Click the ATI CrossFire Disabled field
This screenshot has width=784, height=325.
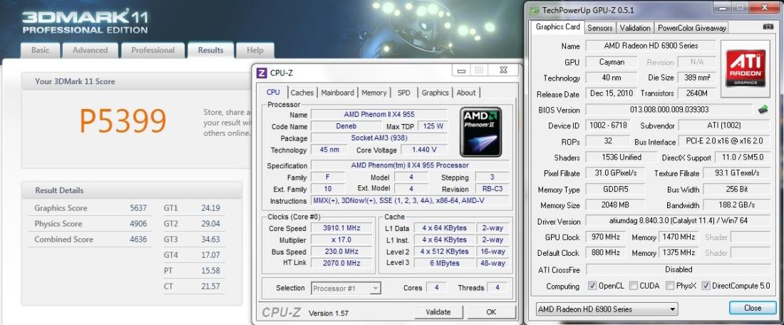[x=678, y=269]
